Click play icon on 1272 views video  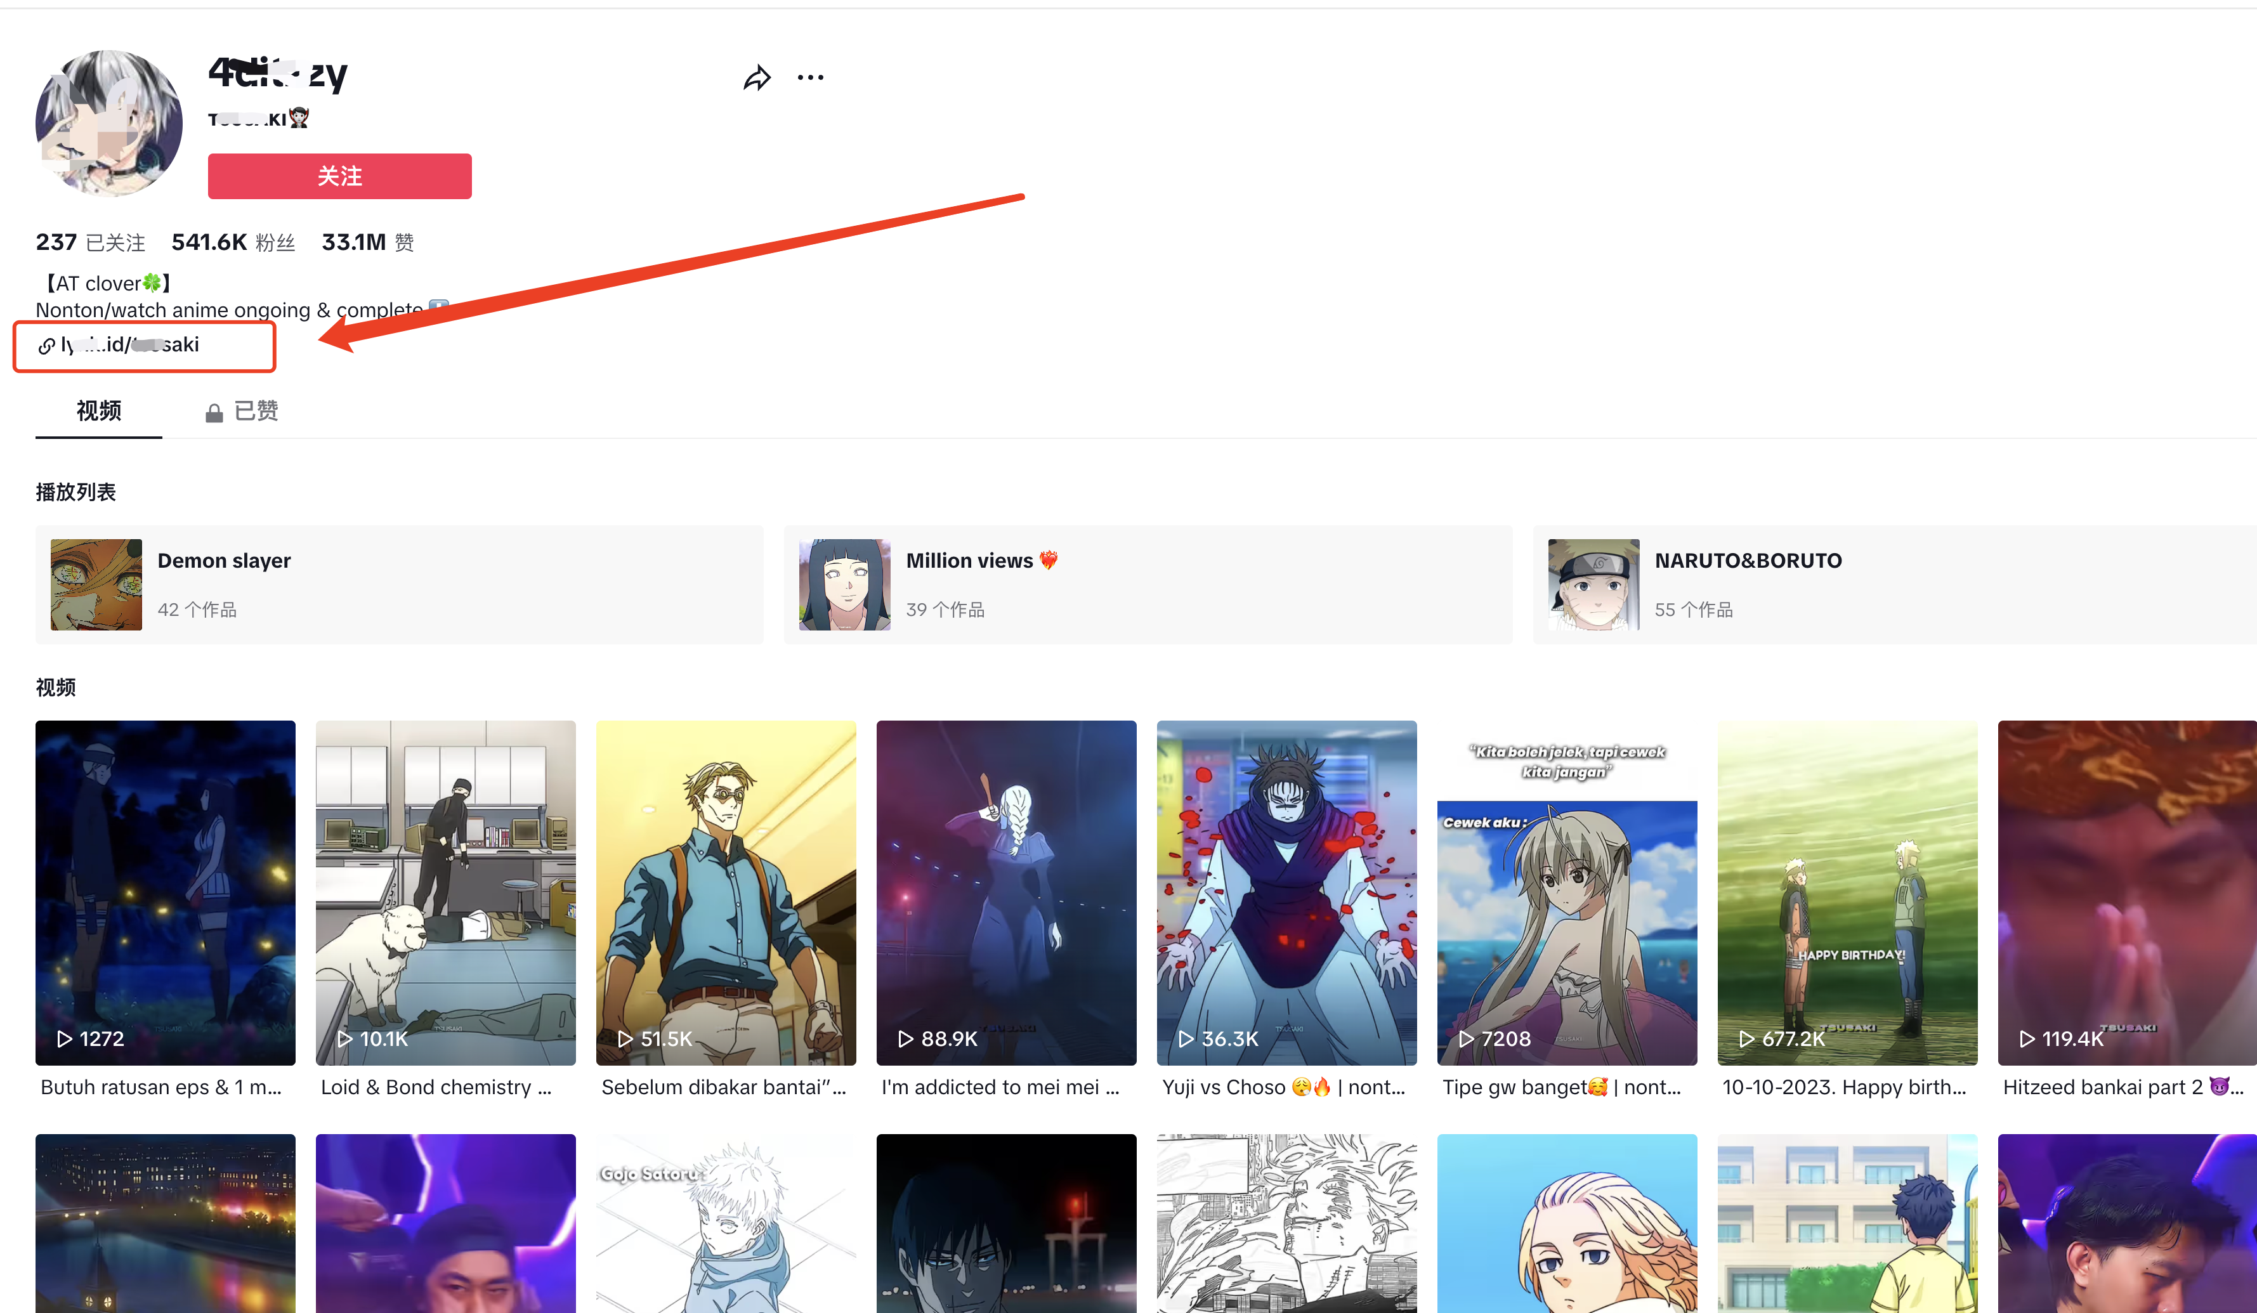point(65,1038)
